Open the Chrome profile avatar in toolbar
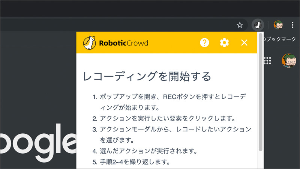The image size is (300, 169). (x=278, y=25)
